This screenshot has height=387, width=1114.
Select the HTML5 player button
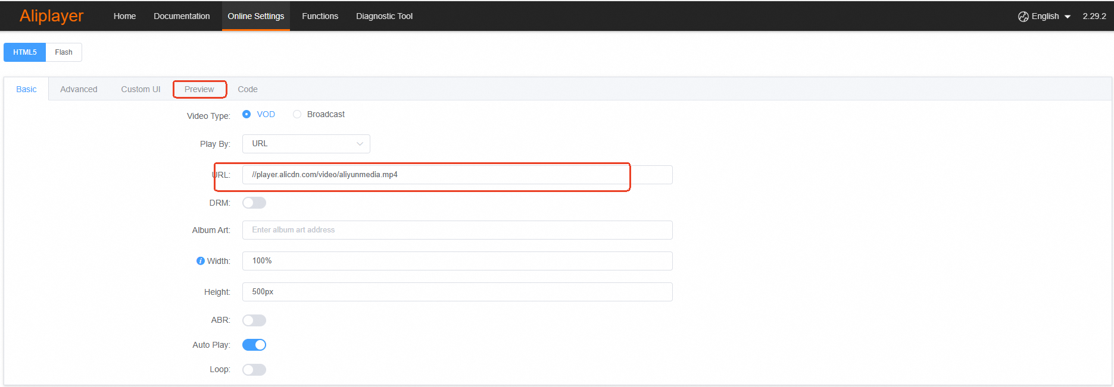point(25,52)
